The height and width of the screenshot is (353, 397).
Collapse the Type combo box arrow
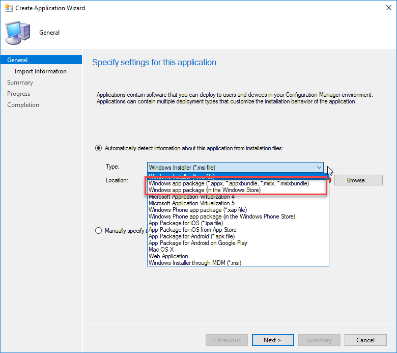[319, 168]
